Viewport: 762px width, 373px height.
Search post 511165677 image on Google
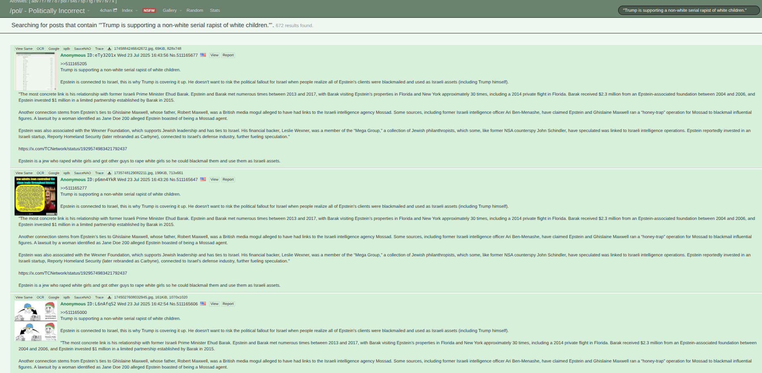[54, 49]
